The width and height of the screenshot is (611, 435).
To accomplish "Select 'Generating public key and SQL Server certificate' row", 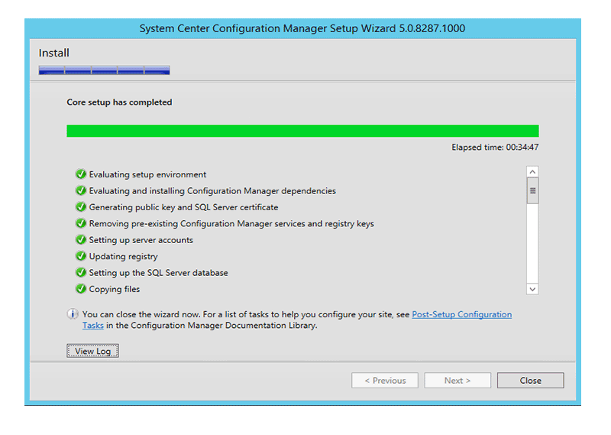I will pos(176,207).
